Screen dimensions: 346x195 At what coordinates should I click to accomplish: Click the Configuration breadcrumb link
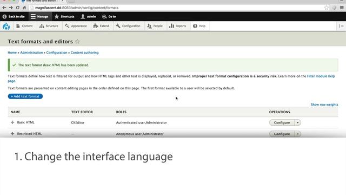click(57, 53)
